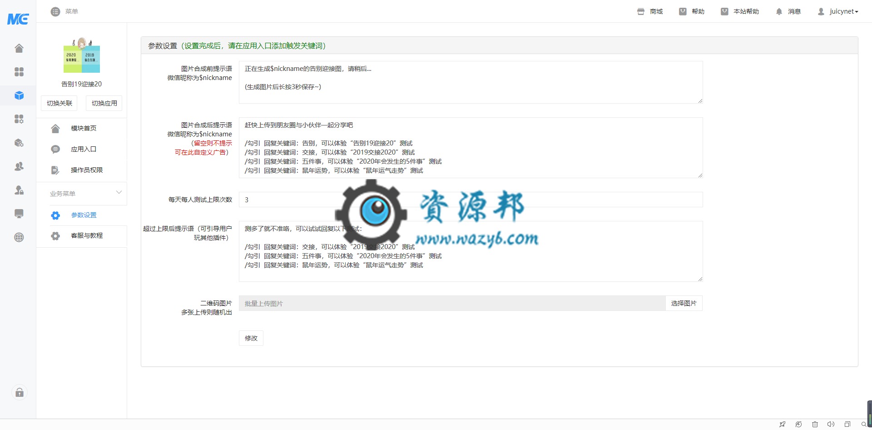Click the MC logo

click(18, 19)
